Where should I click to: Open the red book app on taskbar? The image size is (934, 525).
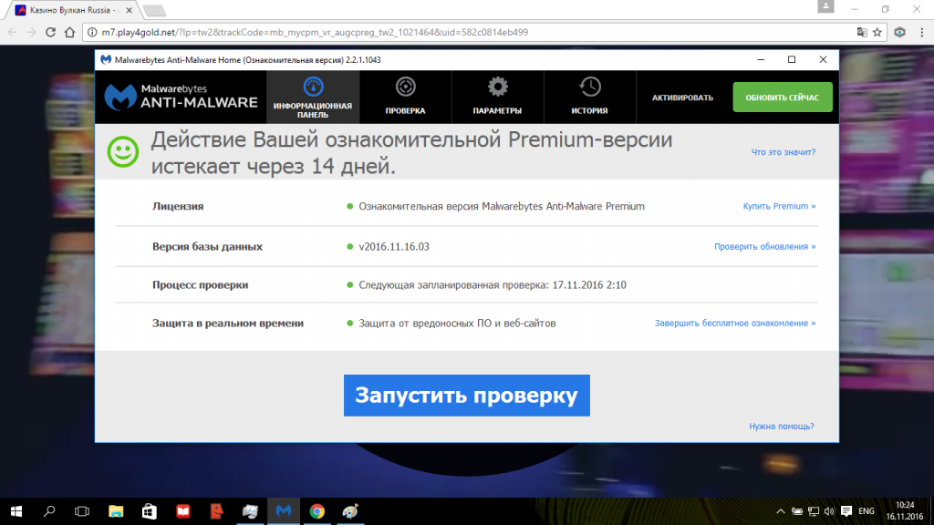pos(182,511)
